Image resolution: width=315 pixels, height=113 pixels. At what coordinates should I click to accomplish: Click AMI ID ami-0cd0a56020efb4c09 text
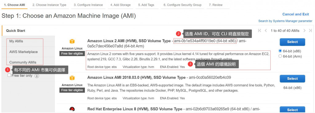pyautogui.click(x=210, y=77)
